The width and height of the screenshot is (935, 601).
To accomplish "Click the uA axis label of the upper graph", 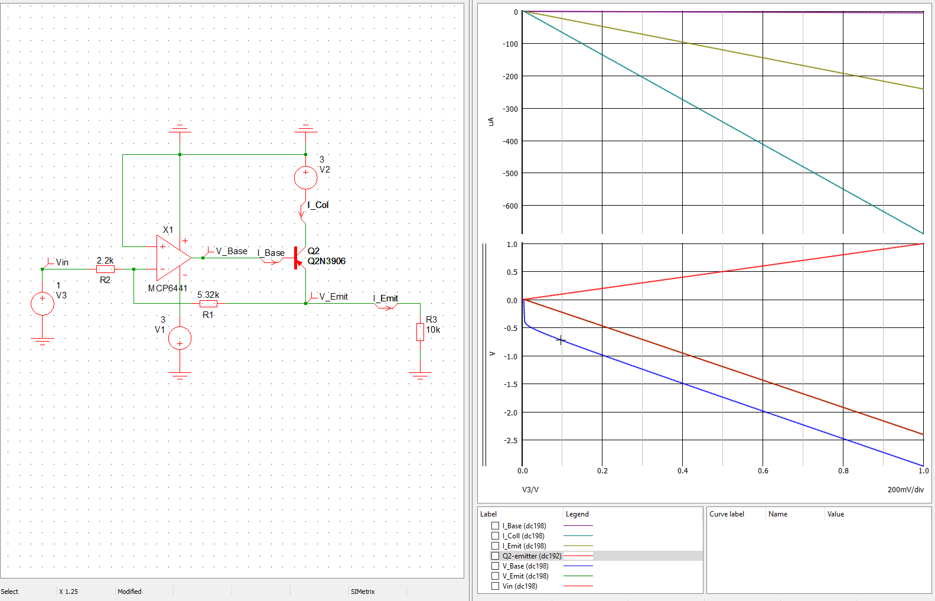I will pos(491,122).
